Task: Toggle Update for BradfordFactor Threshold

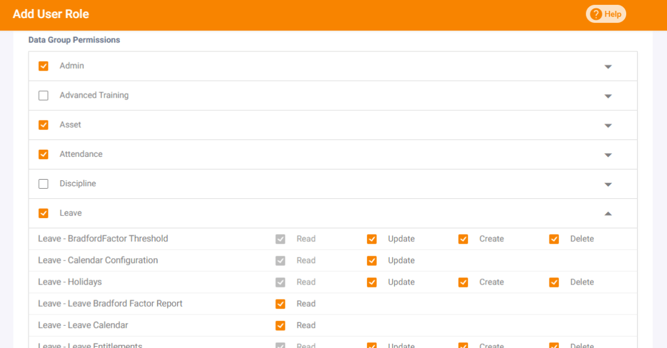Action: [372, 239]
